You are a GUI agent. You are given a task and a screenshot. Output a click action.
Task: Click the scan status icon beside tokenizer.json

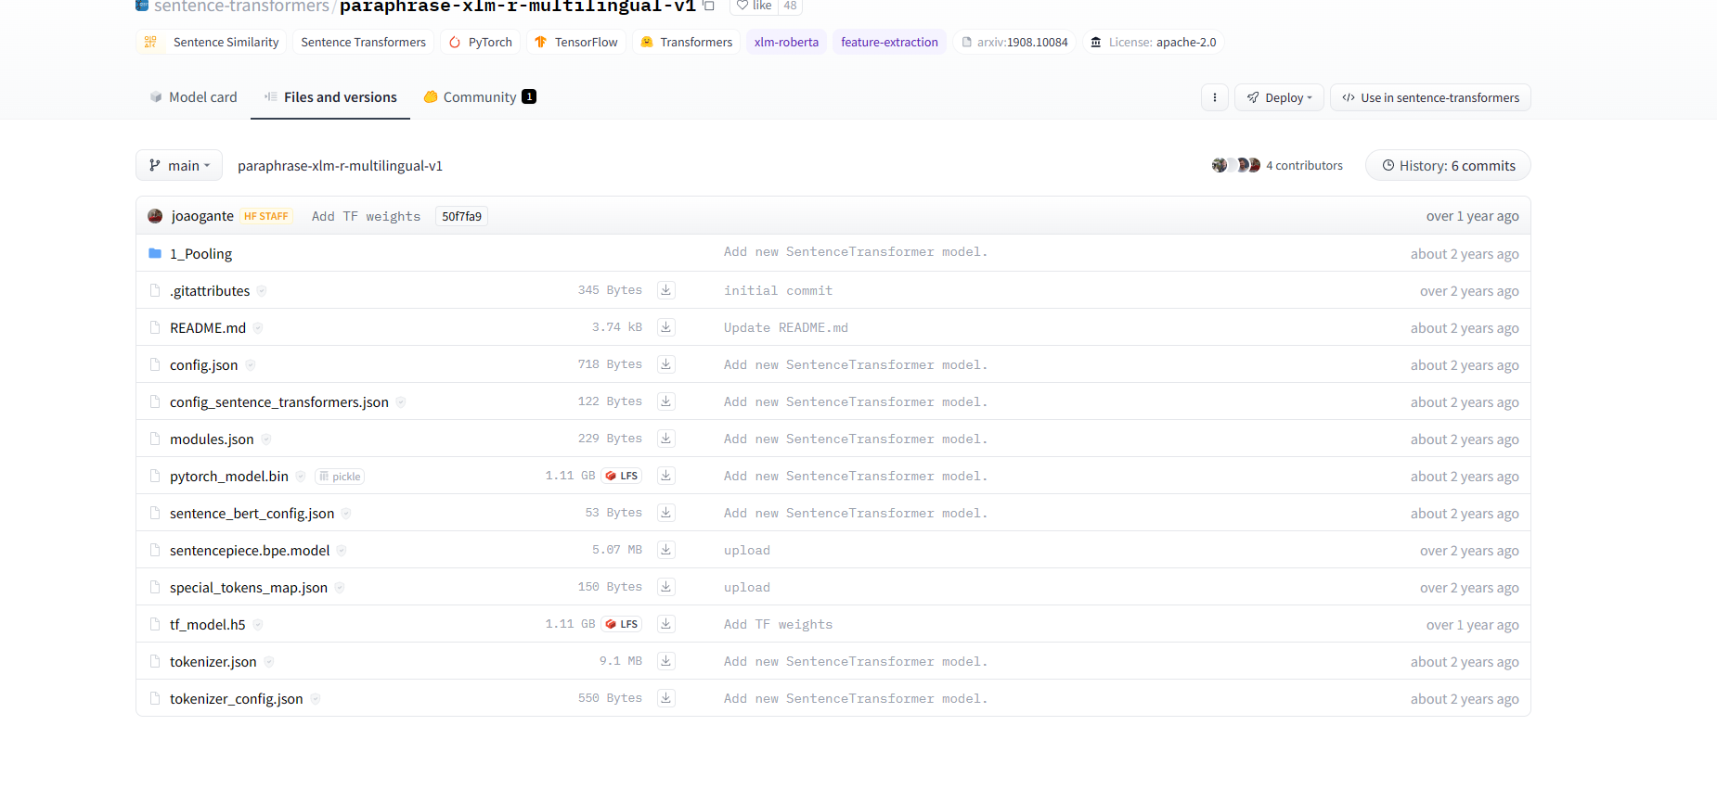coord(269,661)
